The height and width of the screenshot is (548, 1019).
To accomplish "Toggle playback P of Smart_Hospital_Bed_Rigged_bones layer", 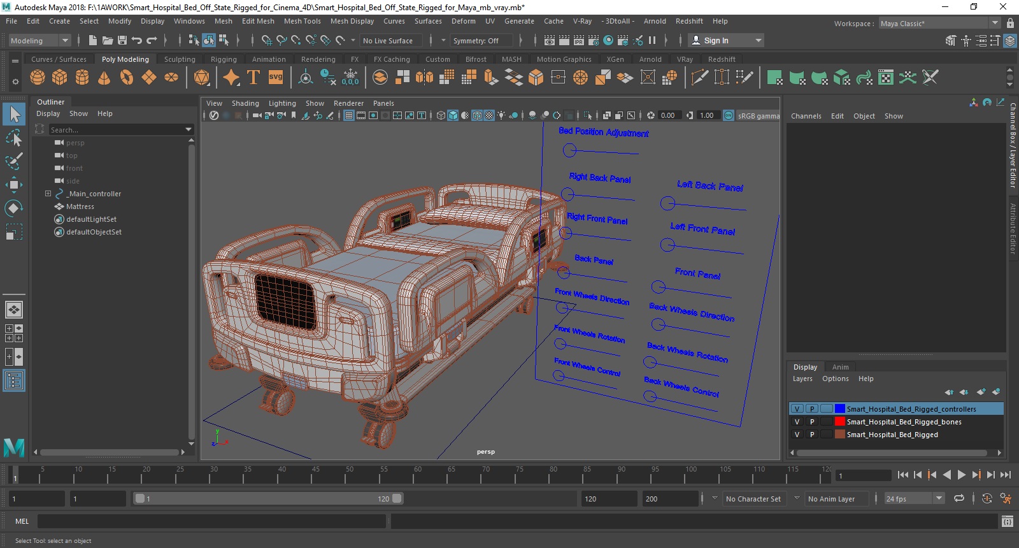I will pyautogui.click(x=812, y=422).
